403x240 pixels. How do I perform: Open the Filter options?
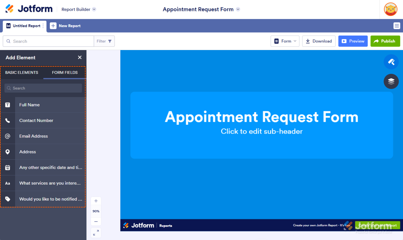104,41
